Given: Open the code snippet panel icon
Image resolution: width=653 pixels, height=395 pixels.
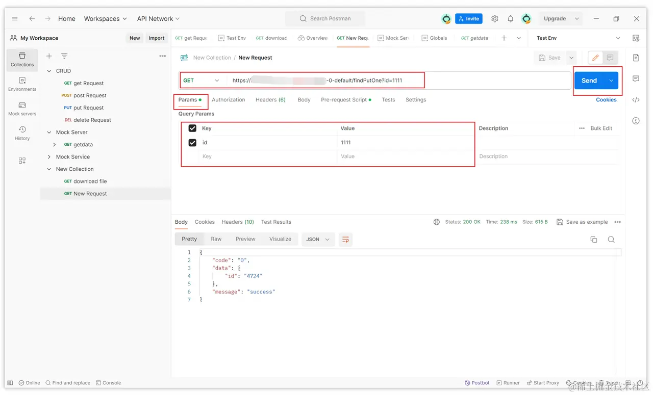Looking at the screenshot, I should (636, 100).
